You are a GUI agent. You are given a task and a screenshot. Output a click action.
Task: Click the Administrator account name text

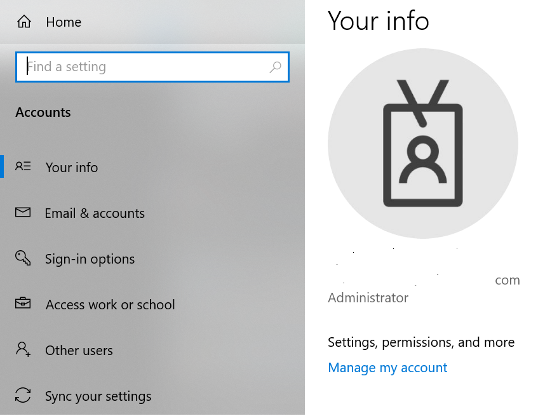click(x=368, y=297)
